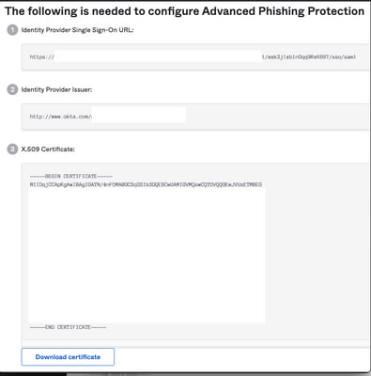Viewport: 371px width, 376px height.
Task: Click the redacted area of the sign-on URL
Action: point(158,56)
